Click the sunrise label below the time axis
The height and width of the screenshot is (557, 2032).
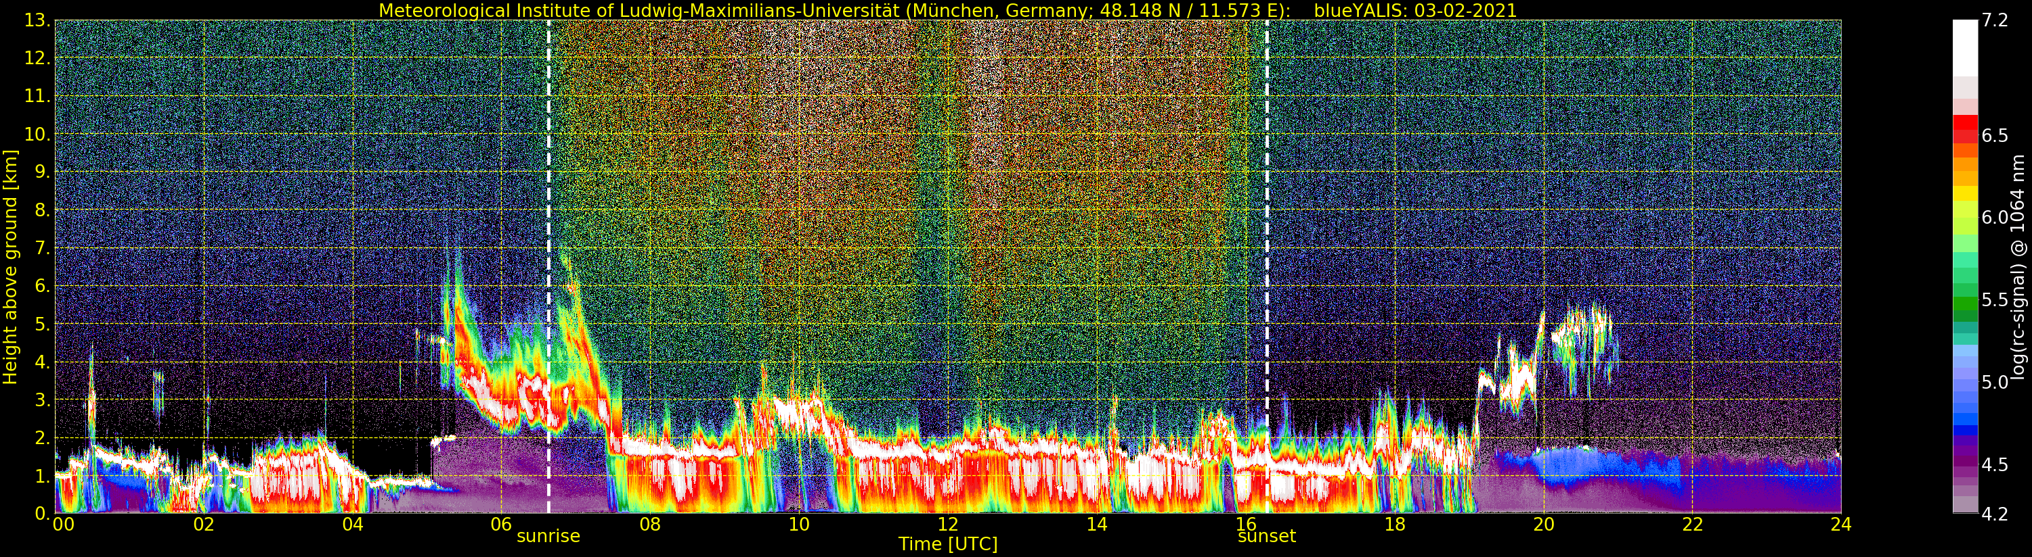point(548,537)
